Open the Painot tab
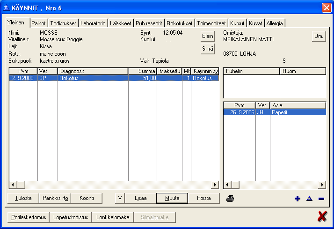334x229 pixels. point(38,23)
